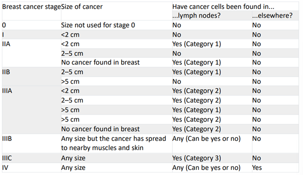
Task: Select the stage IIIB row label
Action: [7, 139]
